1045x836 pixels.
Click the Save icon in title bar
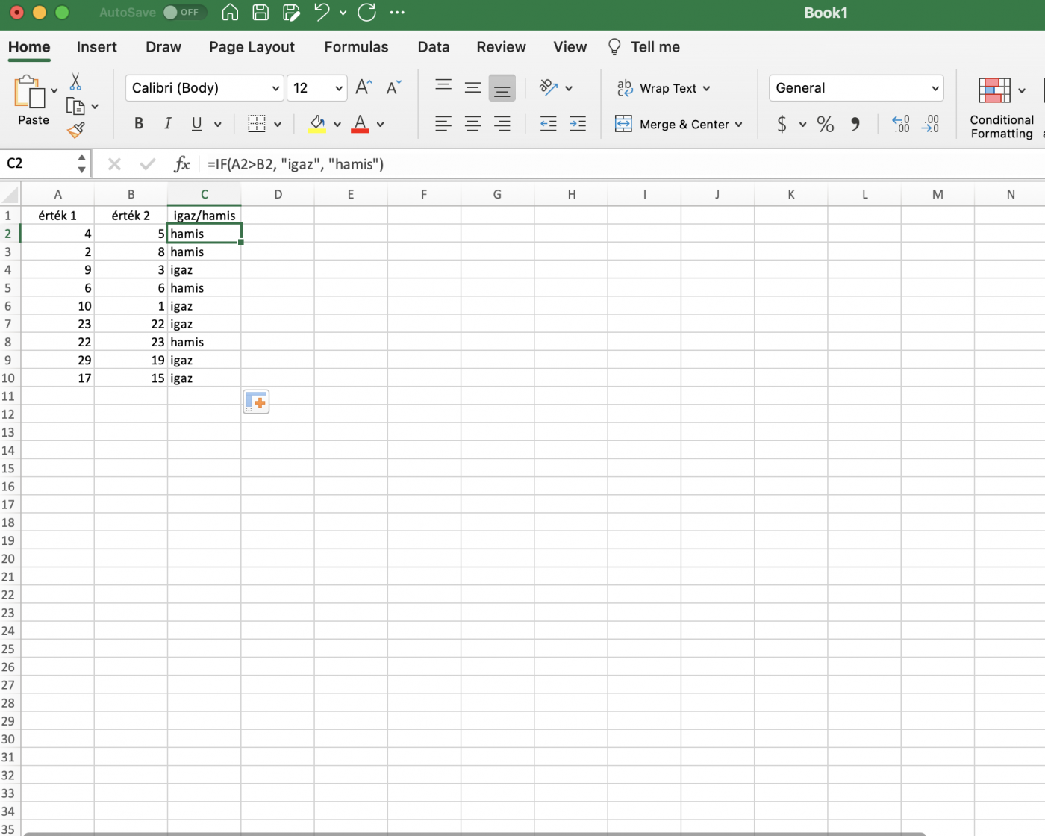click(x=261, y=13)
